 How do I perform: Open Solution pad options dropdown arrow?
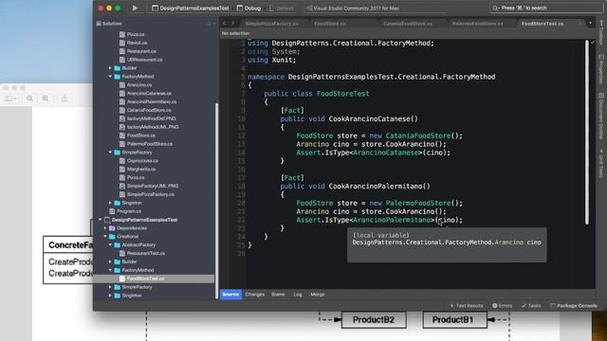(x=214, y=24)
